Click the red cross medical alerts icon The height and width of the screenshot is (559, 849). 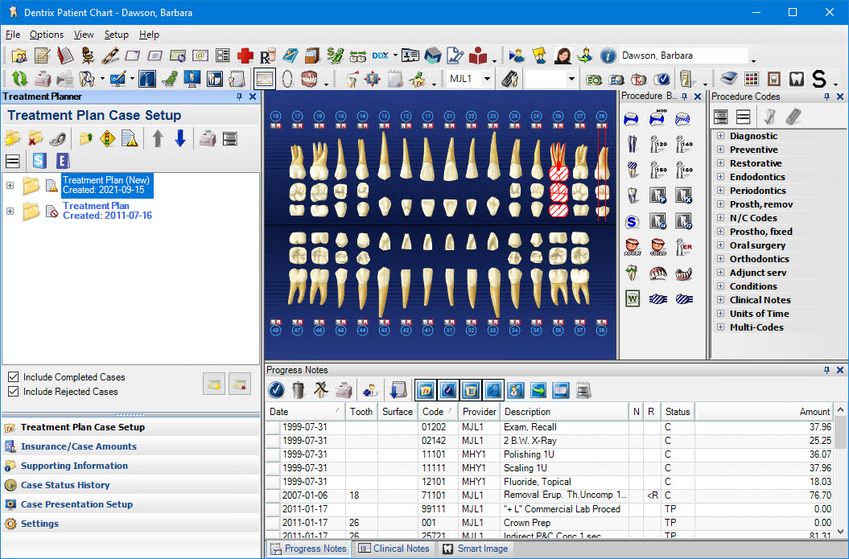point(245,55)
